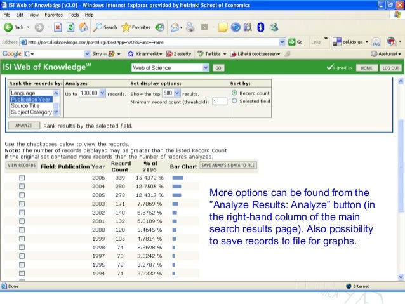Open the File menu
This screenshot has width=405, height=304.
(x=7, y=15)
